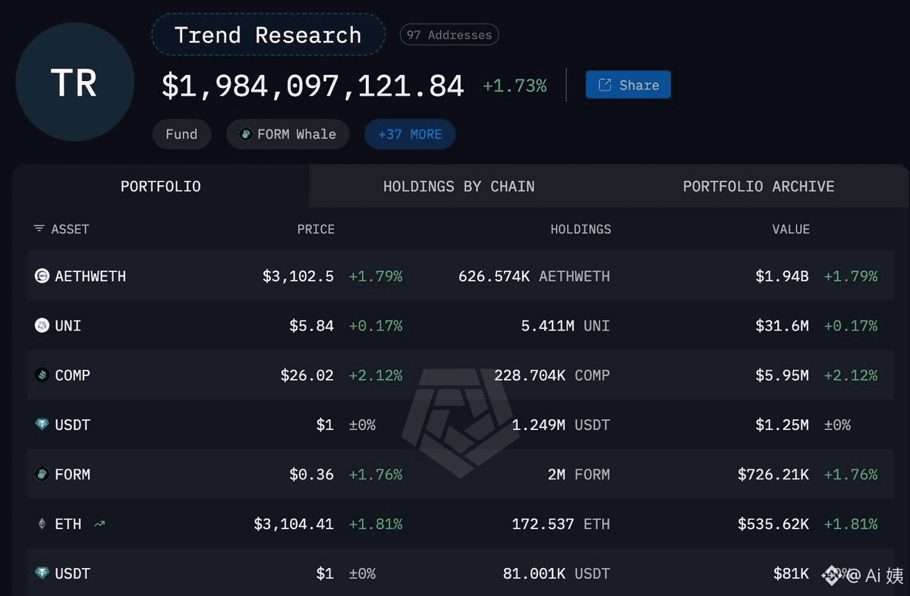Click the COMP token icon
910x596 pixels.
point(42,375)
